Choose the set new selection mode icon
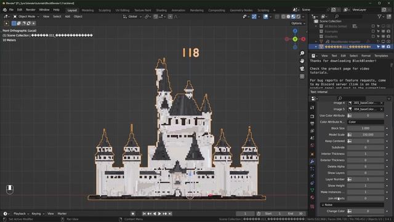Image resolution: width=394 pixels, height=222 pixels. coord(14,23)
